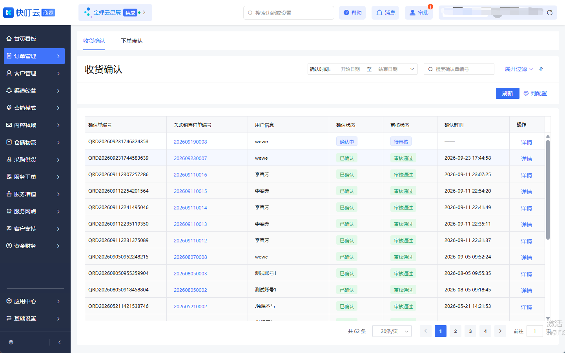Open sales order link 202609230007

tap(190, 158)
